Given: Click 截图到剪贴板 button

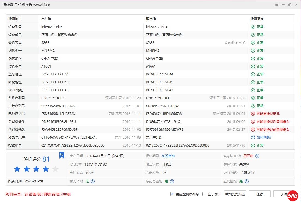Looking at the screenshot, I should 235,194.
